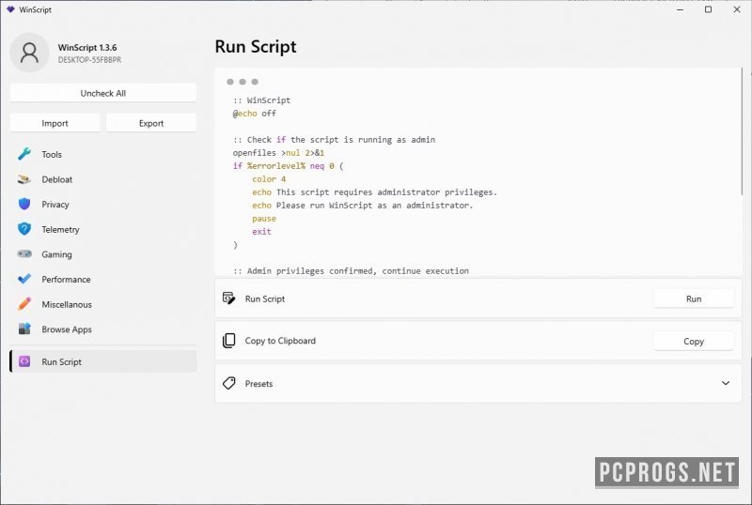This screenshot has height=505, width=752.
Task: Click the Miscellanous pencil icon
Action: [x=24, y=304]
